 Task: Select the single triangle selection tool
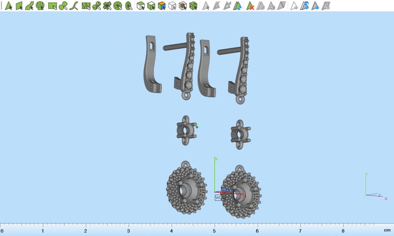(x=9, y=6)
